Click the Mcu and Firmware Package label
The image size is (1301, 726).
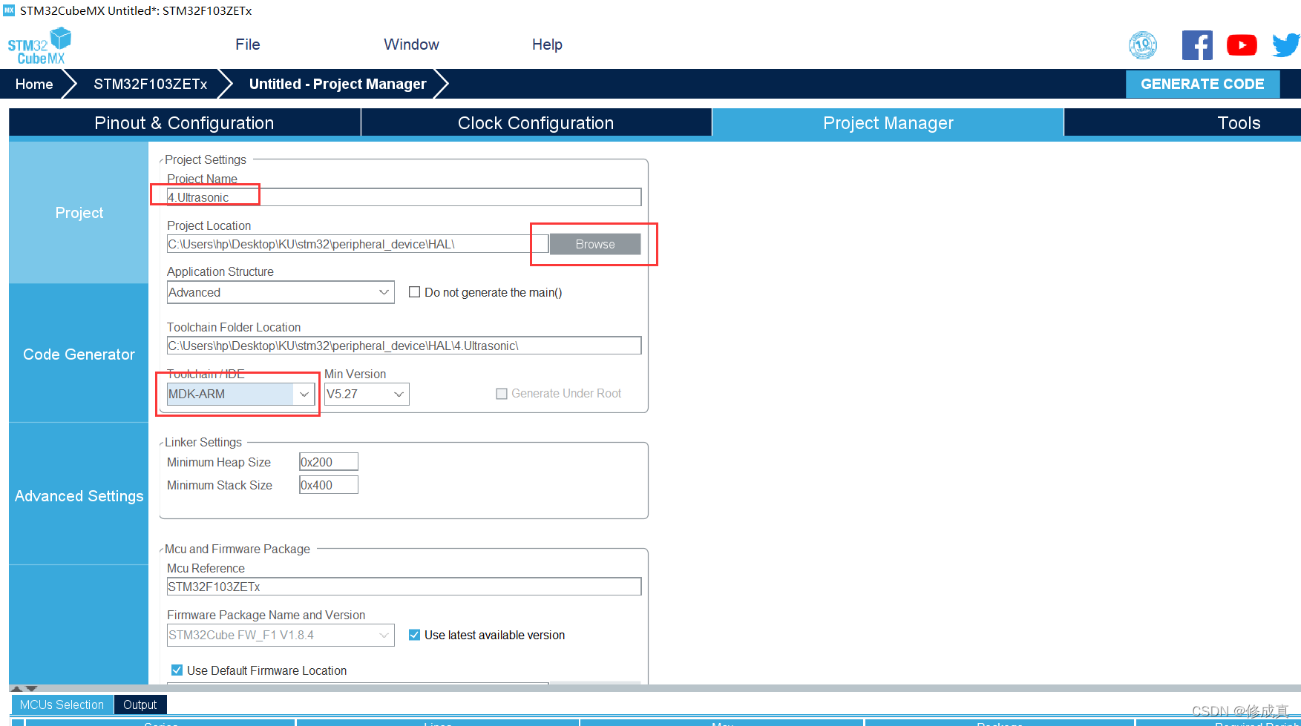click(237, 549)
